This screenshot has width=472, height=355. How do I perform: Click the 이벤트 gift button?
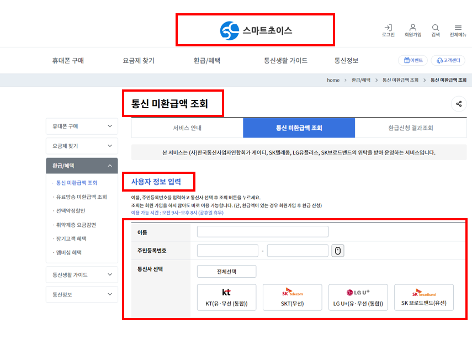tap(413, 61)
